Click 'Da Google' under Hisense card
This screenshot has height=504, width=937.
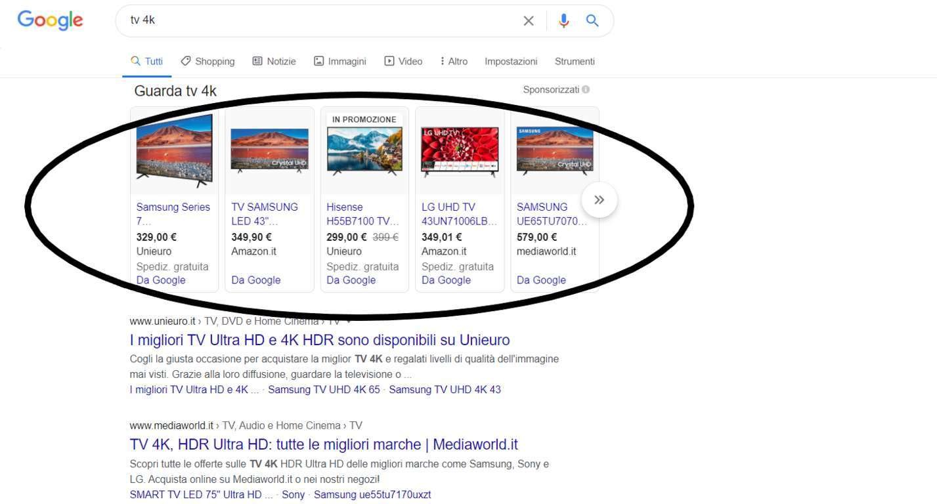(x=351, y=280)
